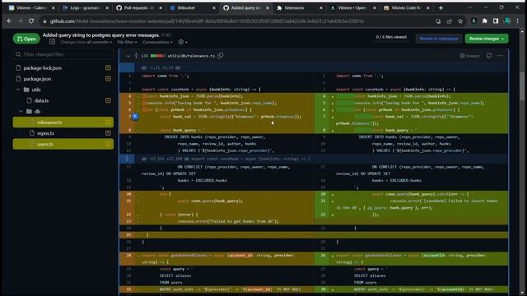The width and height of the screenshot is (527, 296).
Task: Open the Chrome three-dot menu
Action: (x=518, y=21)
